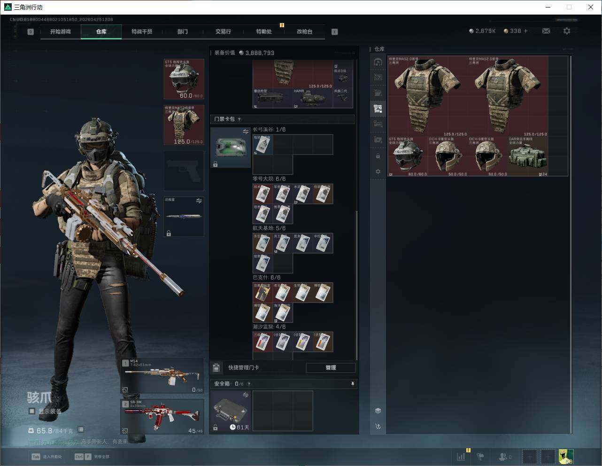Click the stack layers icon in warehouse sidebar
The width and height of the screenshot is (602, 466).
(378, 411)
